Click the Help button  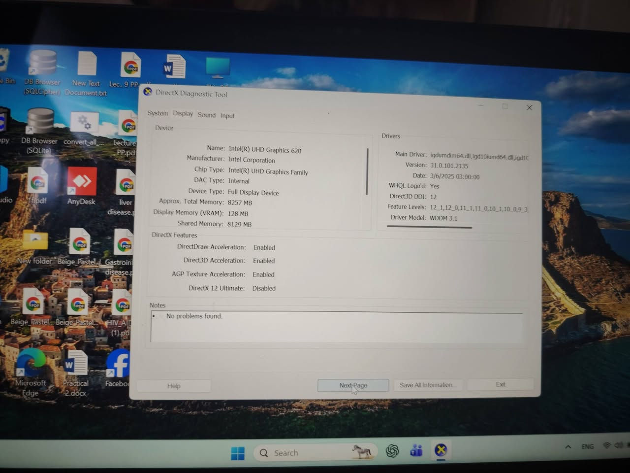[x=174, y=386]
